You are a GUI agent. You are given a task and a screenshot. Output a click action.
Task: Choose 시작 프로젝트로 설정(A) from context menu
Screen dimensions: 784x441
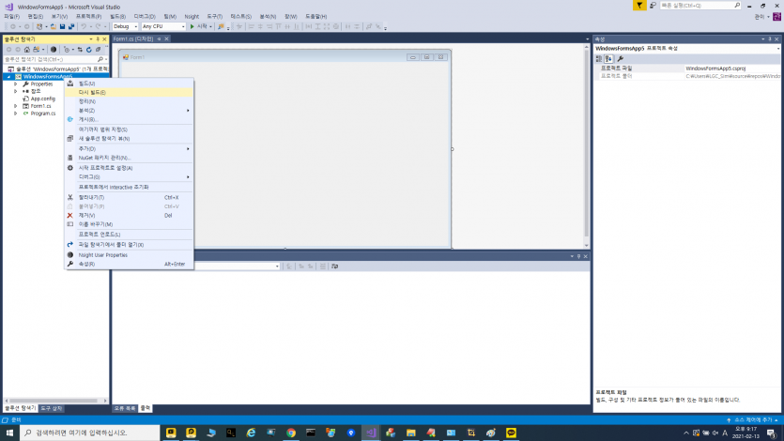pyautogui.click(x=129, y=168)
